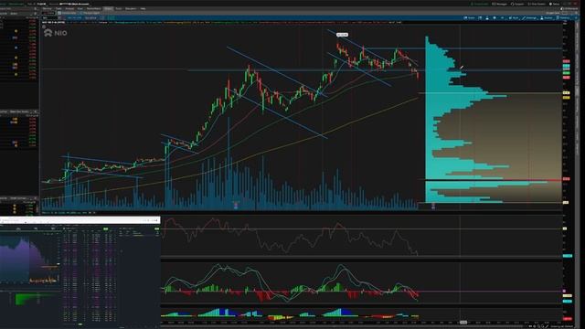Open the Education tab

(131, 8)
